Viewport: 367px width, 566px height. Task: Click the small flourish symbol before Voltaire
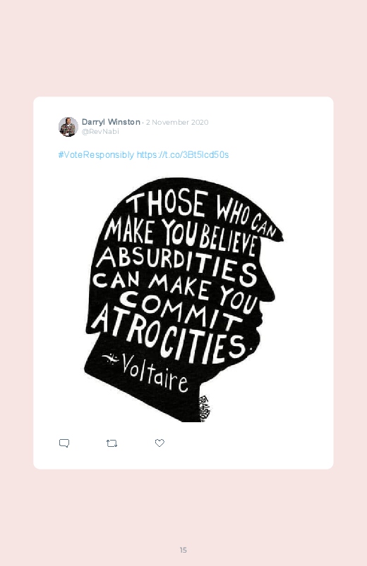coord(110,359)
